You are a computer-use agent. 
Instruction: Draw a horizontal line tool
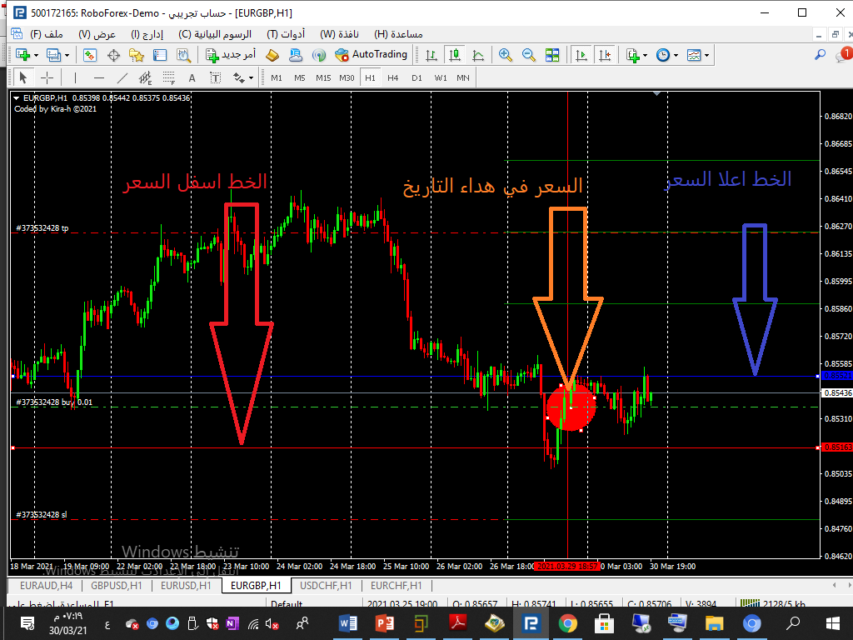tap(99, 77)
